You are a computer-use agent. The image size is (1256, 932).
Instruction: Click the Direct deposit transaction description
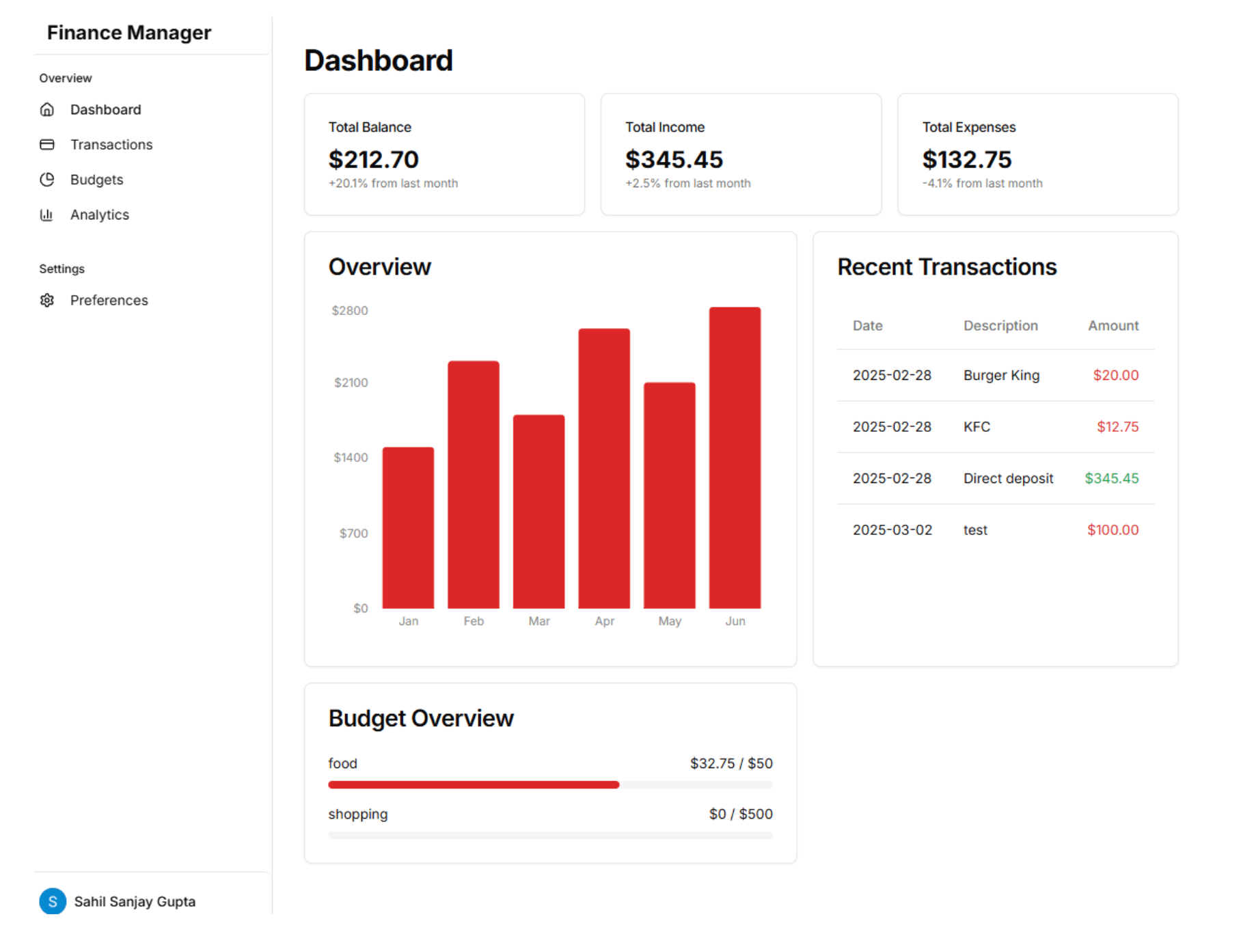click(x=1009, y=478)
